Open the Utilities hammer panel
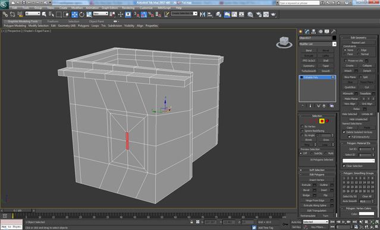 coord(334,31)
